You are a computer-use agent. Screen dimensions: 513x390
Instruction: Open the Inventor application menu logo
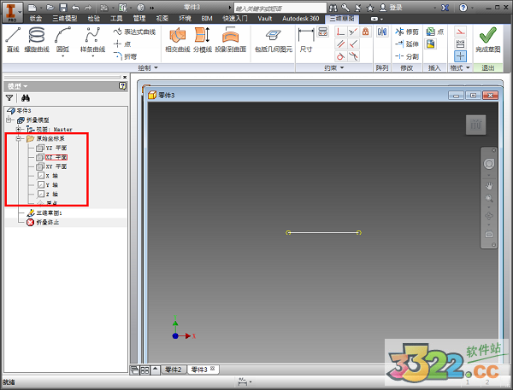[x=12, y=12]
